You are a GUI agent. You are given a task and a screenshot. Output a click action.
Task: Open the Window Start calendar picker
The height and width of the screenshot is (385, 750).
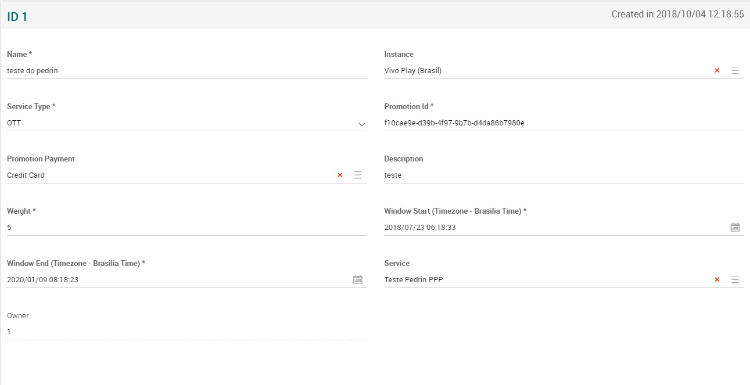tap(735, 227)
